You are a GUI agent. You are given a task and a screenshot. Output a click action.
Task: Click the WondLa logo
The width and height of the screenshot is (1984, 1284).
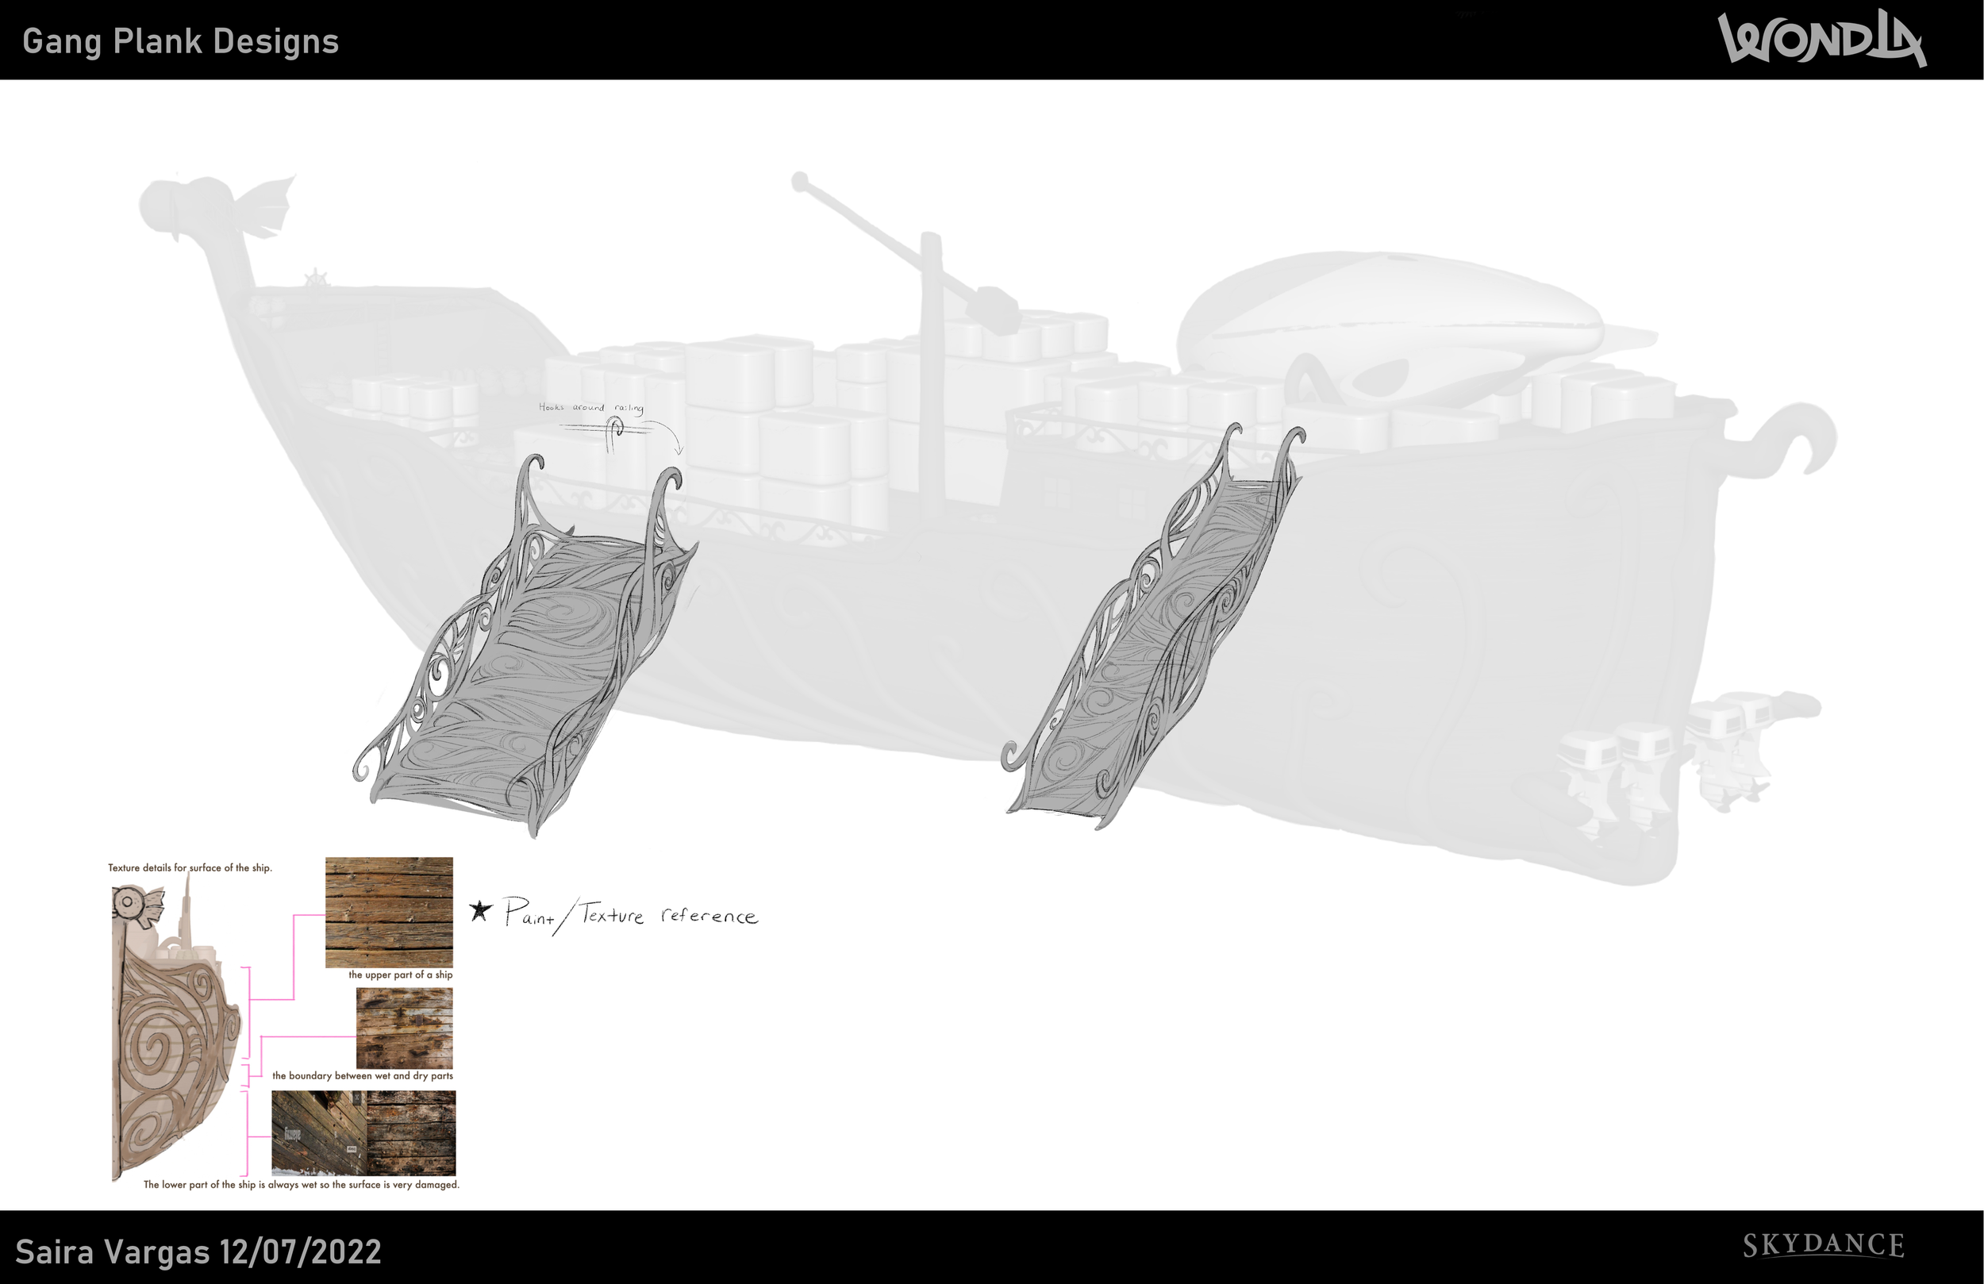pos(1821,40)
